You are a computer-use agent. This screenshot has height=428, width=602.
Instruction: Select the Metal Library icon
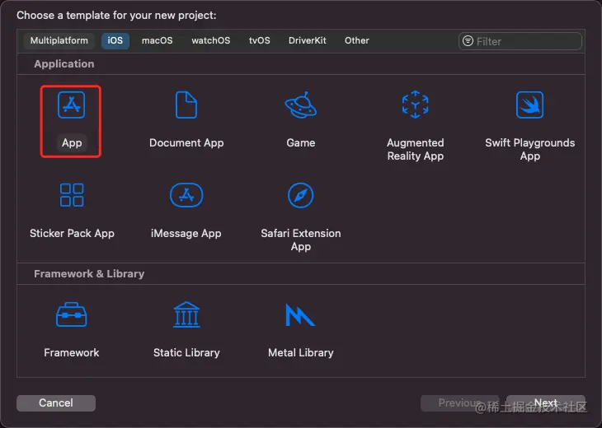[300, 315]
